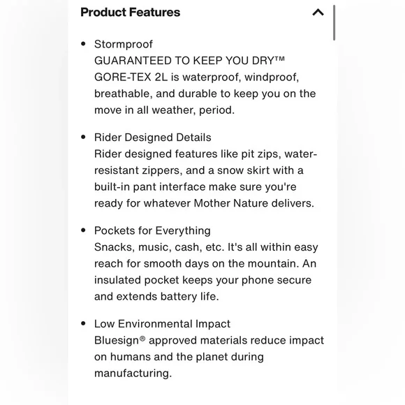Click the GORE-TEX 2L description line
This screenshot has height=405, width=405.
coord(196,78)
